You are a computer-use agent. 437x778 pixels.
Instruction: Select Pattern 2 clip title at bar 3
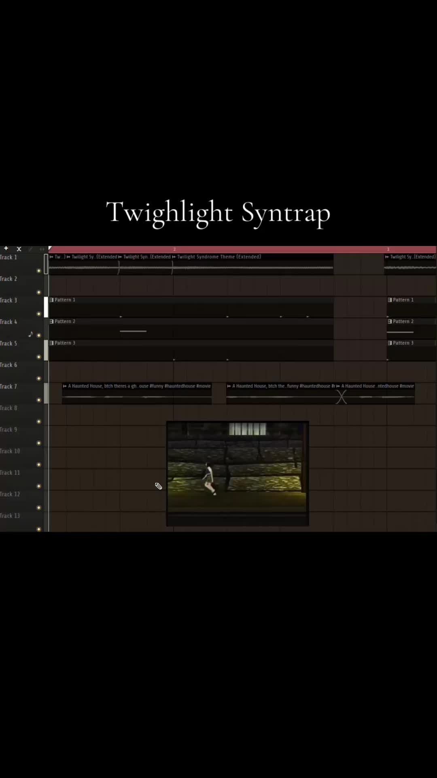click(403, 321)
